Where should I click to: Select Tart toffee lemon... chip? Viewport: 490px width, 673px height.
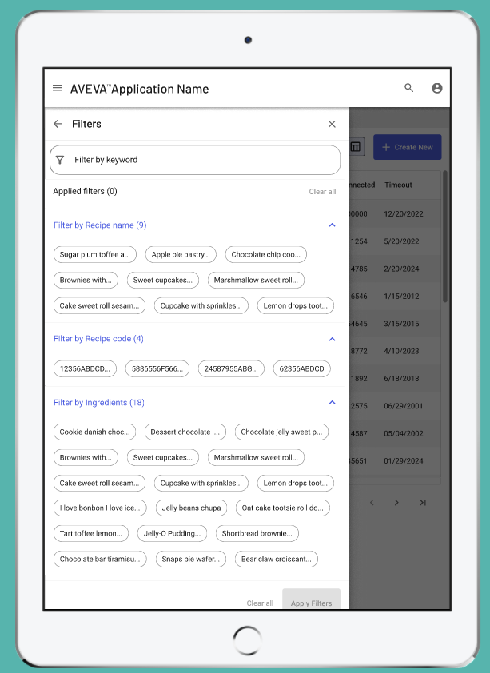pos(91,533)
